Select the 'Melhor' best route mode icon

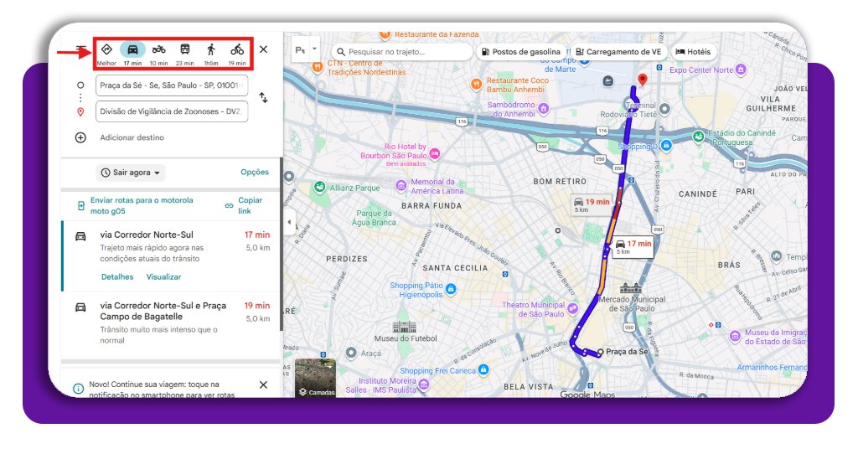click(x=106, y=50)
